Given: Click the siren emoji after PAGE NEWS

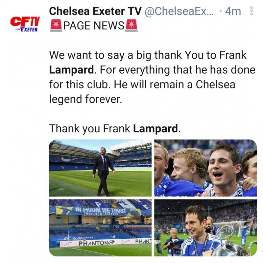Looking at the screenshot, I should click(130, 25).
